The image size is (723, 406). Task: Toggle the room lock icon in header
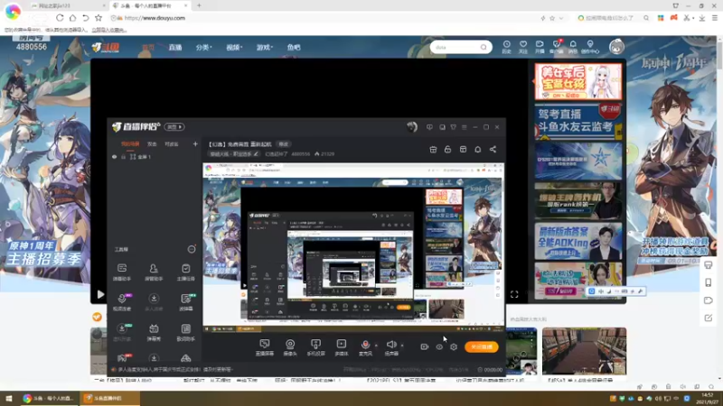447,150
